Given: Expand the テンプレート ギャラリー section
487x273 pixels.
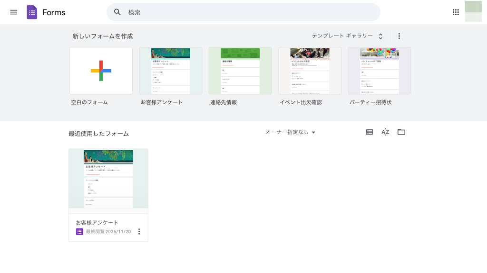Looking at the screenshot, I should [x=347, y=36].
